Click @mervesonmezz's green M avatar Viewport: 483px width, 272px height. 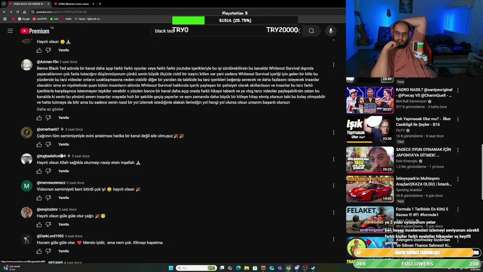click(26, 186)
